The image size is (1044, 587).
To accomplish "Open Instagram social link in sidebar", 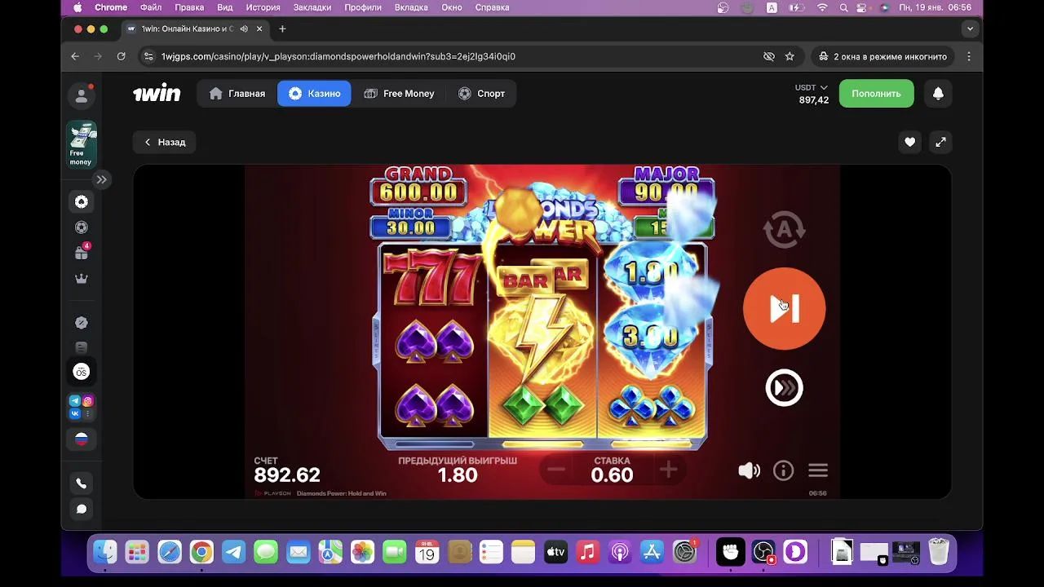I will pos(87,400).
